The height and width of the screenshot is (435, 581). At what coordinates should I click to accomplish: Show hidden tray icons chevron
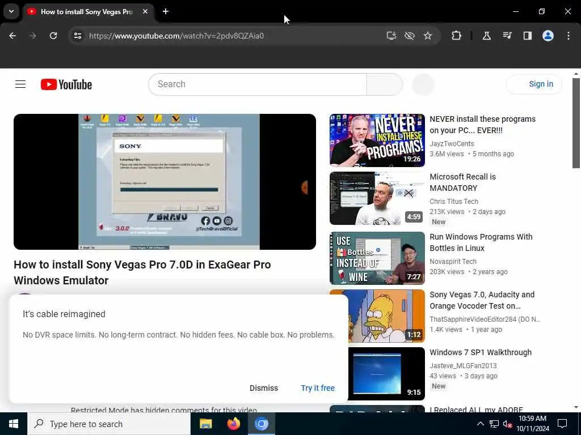[x=480, y=424]
